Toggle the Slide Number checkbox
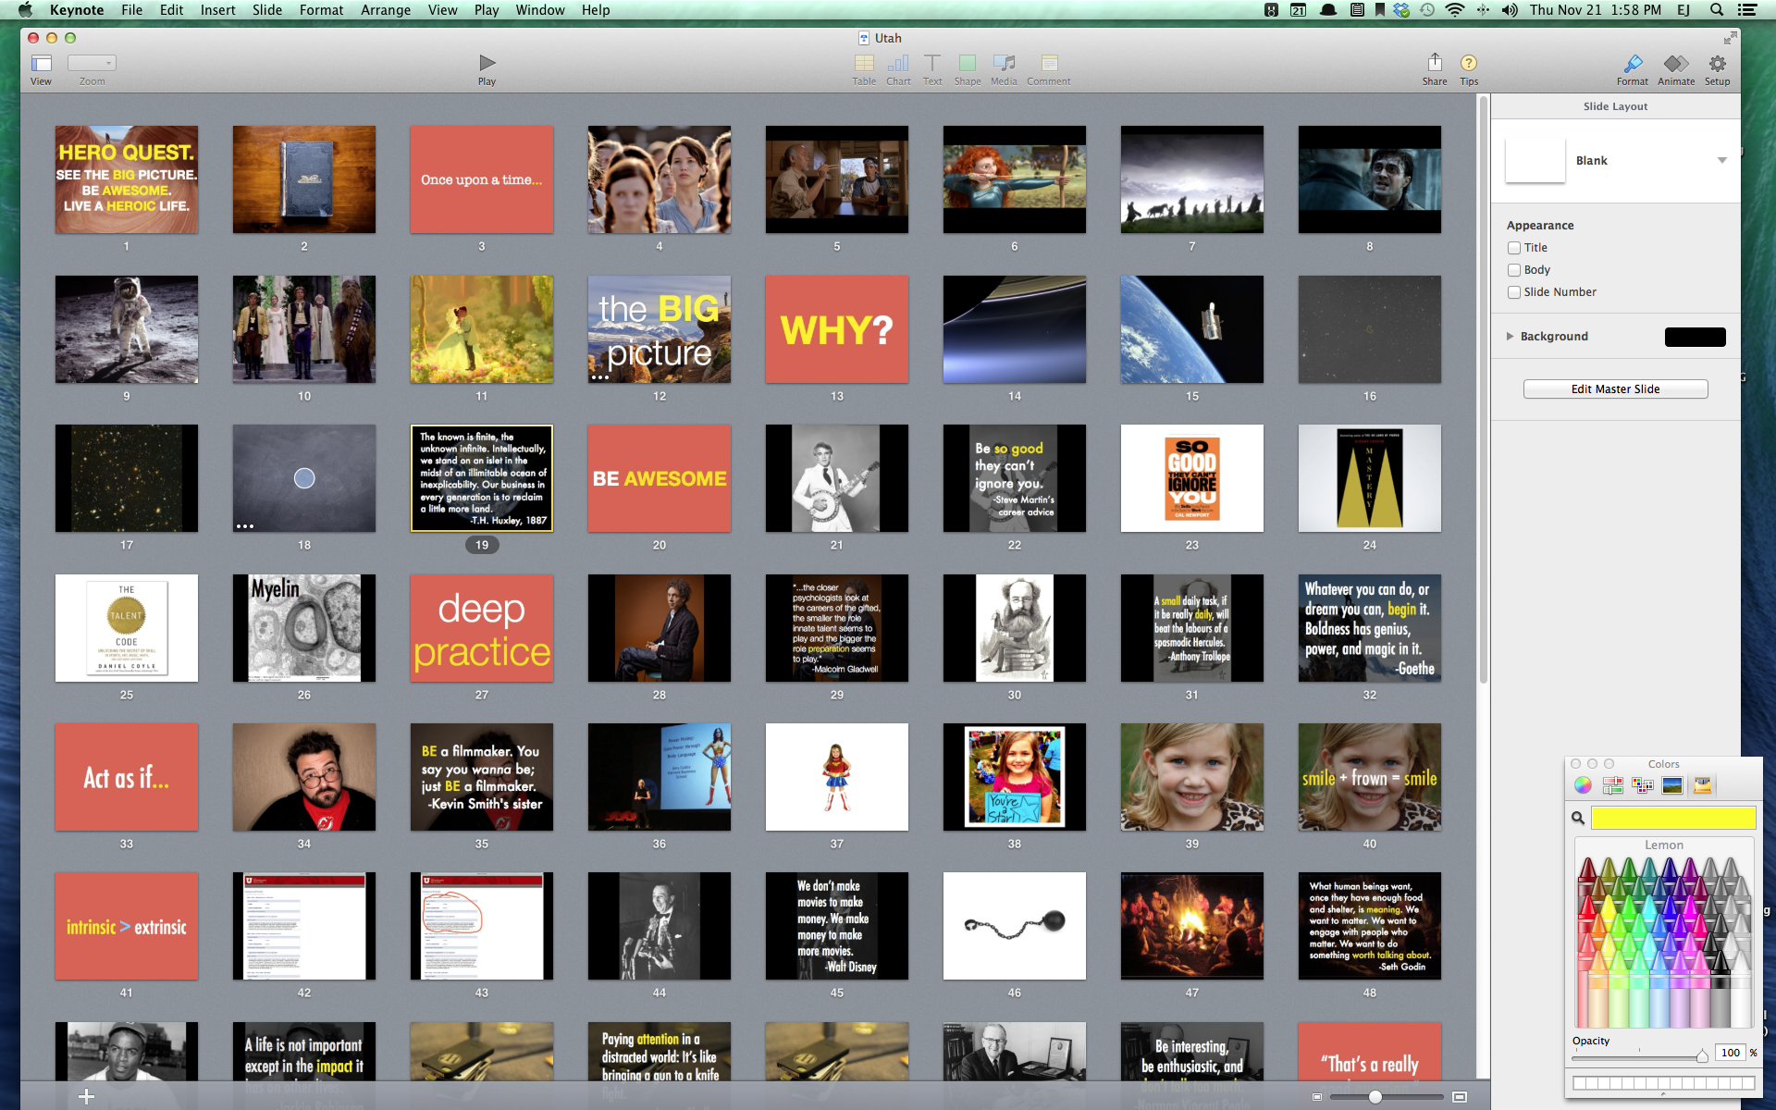1776x1110 pixels. point(1514,292)
